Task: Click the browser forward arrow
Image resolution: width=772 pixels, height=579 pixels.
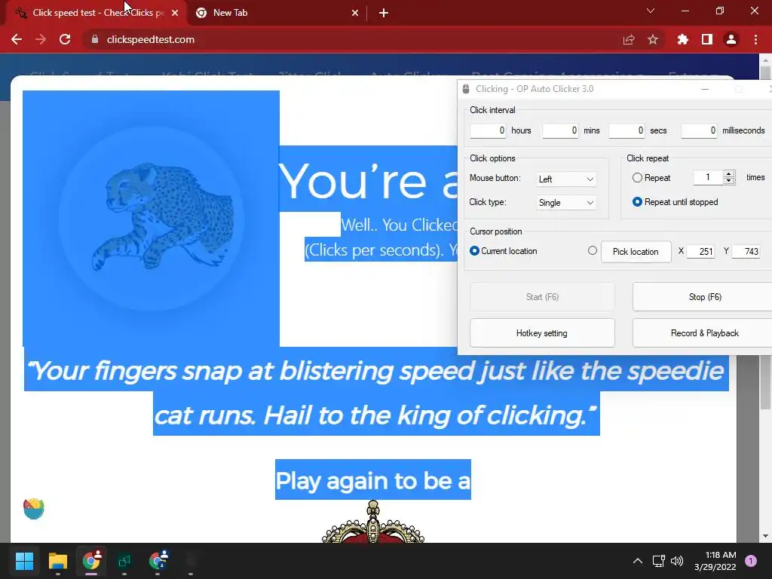Action: tap(41, 39)
